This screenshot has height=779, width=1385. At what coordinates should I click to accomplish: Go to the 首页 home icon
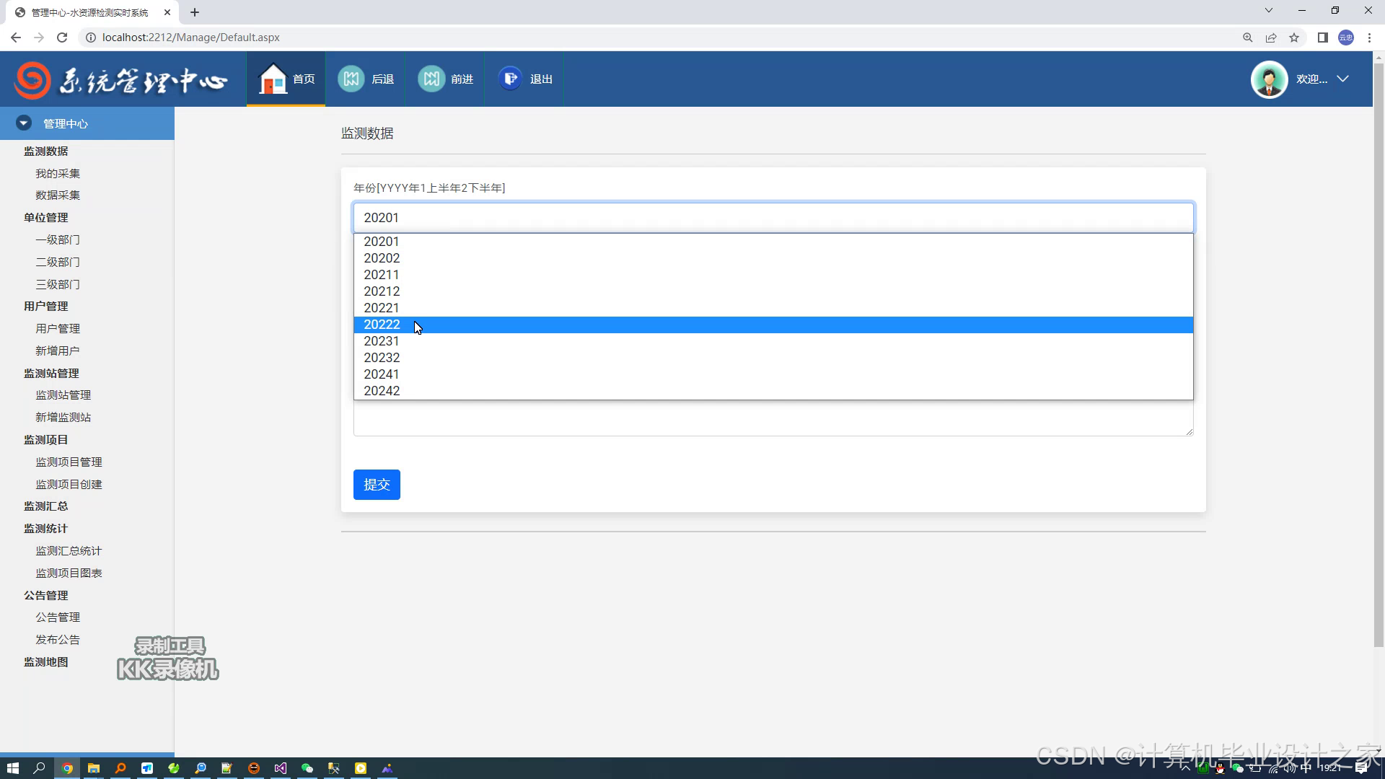pos(273,79)
